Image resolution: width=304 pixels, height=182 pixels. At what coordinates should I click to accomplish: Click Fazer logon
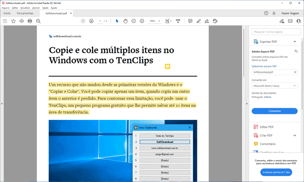[x=290, y=13]
